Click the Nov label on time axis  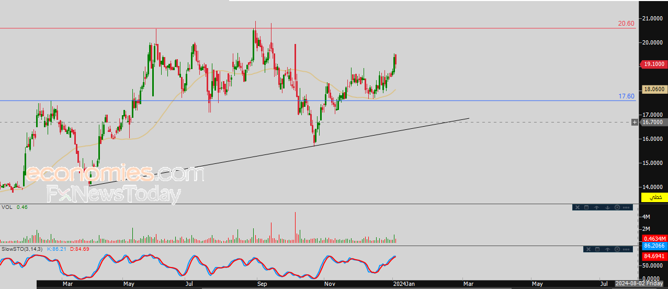(x=330, y=284)
